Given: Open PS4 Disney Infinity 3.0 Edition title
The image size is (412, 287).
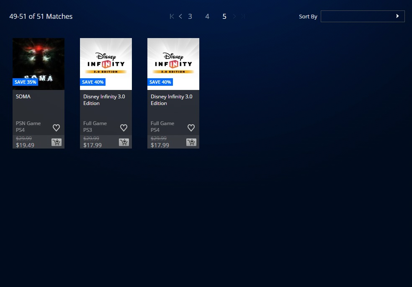Looking at the screenshot, I should pos(171,100).
